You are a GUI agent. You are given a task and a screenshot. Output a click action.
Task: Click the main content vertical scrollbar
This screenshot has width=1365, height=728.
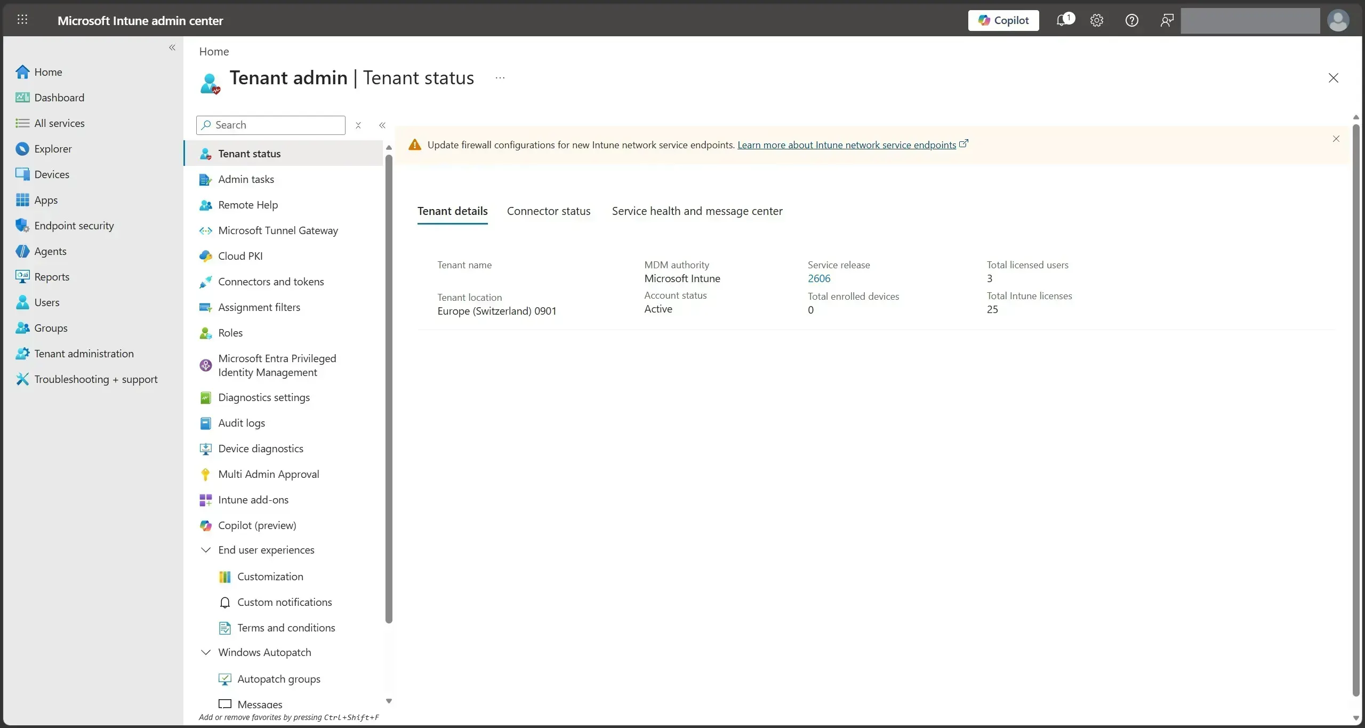coord(1356,411)
